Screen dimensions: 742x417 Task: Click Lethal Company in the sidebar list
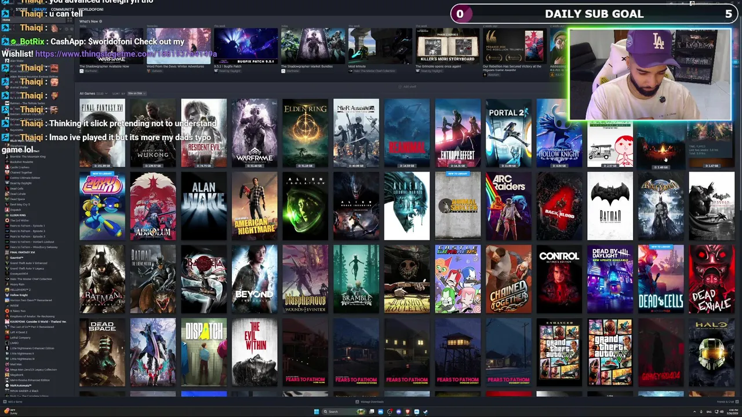(x=20, y=338)
